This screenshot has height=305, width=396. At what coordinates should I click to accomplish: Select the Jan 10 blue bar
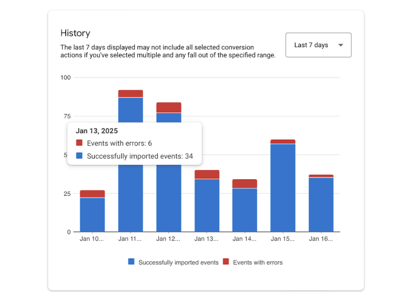(92, 215)
